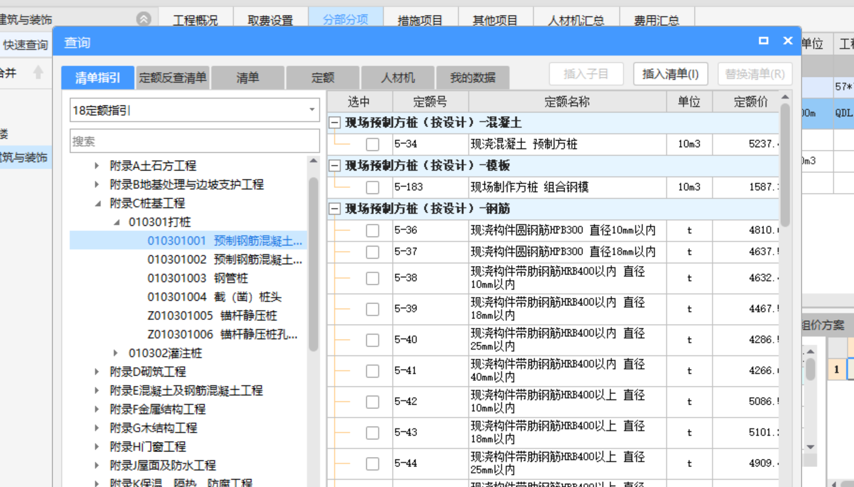
Task: Select tree item Z010301005 锚杆静压桩
Action: 212,315
